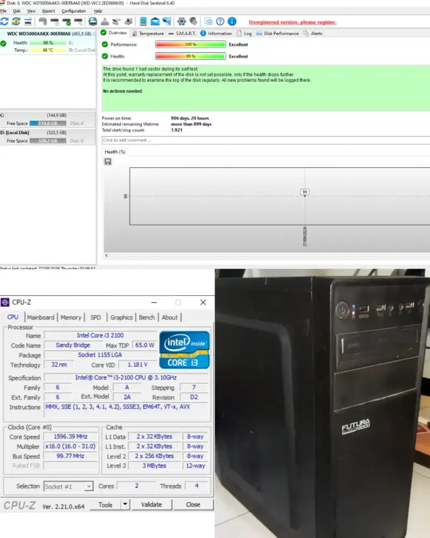The width and height of the screenshot is (430, 538).
Task: Switch to the Information tab
Action: click(x=216, y=33)
